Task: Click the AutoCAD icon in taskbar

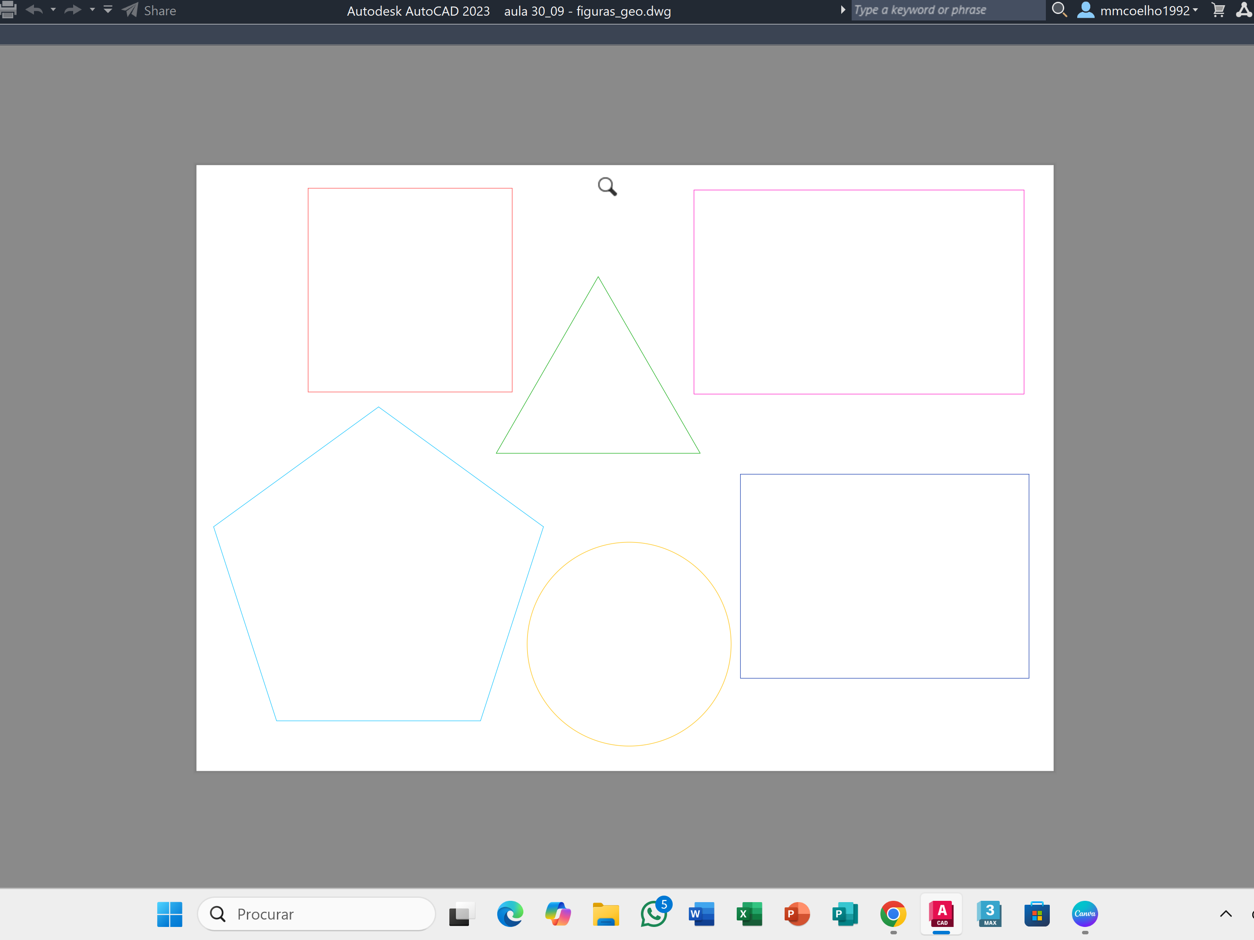Action: (941, 913)
